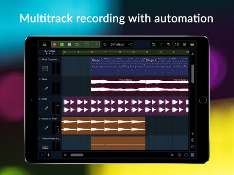
Task: Share the Simulator project
Action: (130, 44)
